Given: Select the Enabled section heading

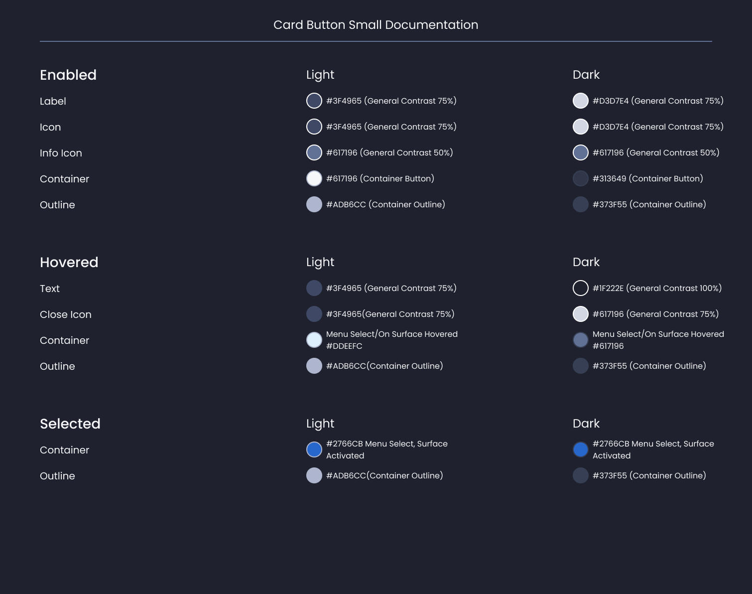Looking at the screenshot, I should (68, 75).
